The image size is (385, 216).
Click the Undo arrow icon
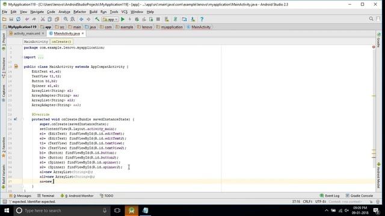(27, 19)
